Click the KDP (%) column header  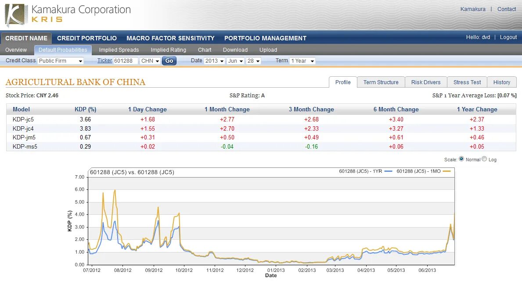coord(86,110)
